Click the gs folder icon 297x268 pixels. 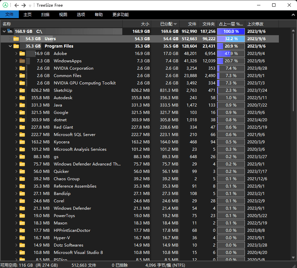(x=22, y=156)
